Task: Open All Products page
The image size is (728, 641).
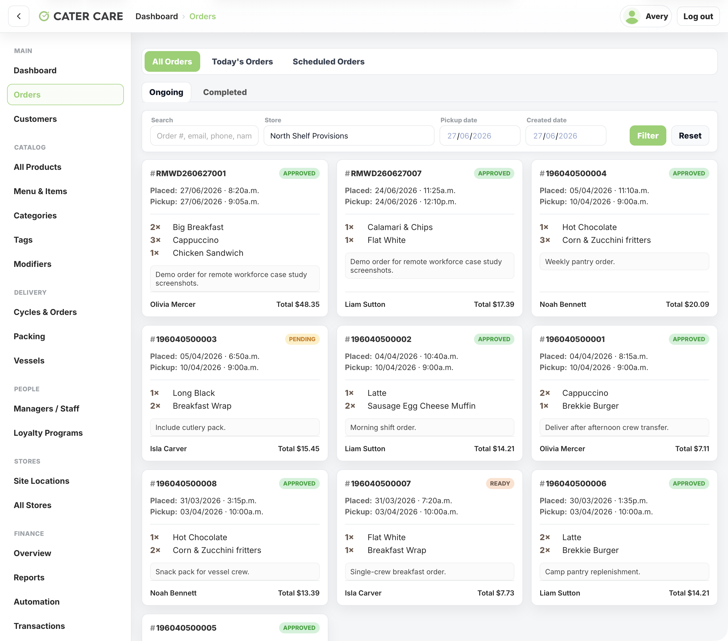Action: [65, 167]
